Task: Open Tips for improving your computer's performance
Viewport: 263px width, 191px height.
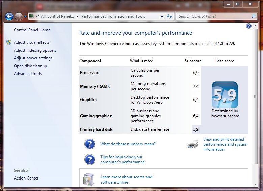Action: (123, 159)
